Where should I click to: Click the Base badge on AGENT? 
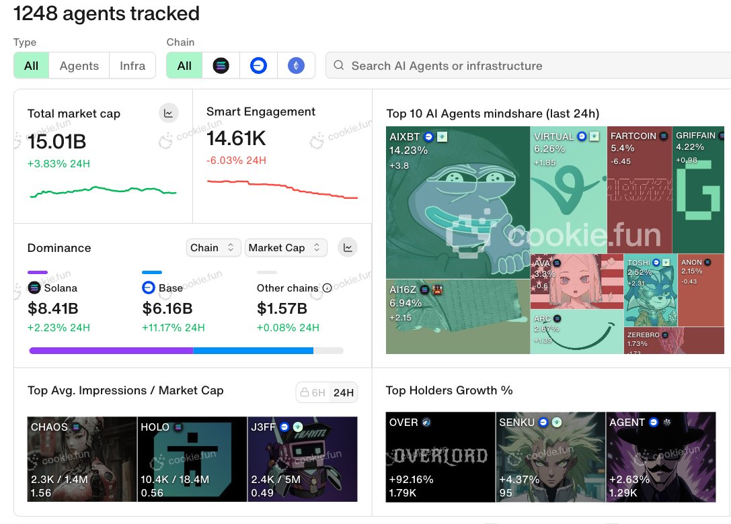tap(654, 422)
